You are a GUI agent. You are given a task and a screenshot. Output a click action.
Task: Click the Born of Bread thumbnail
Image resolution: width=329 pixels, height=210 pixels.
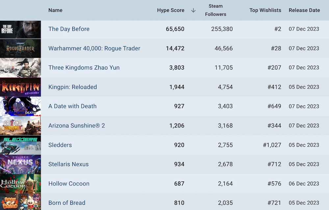[20, 202]
